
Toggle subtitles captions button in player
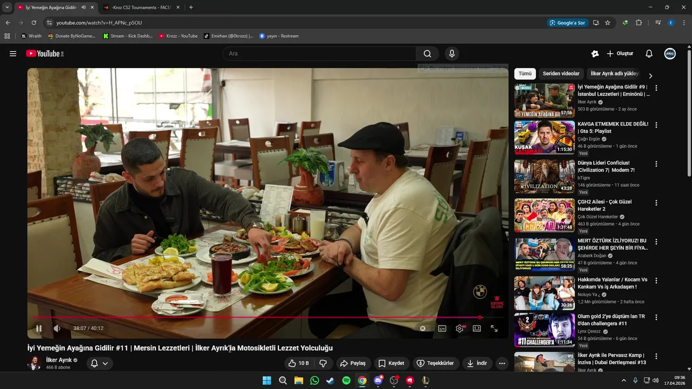pyautogui.click(x=442, y=328)
